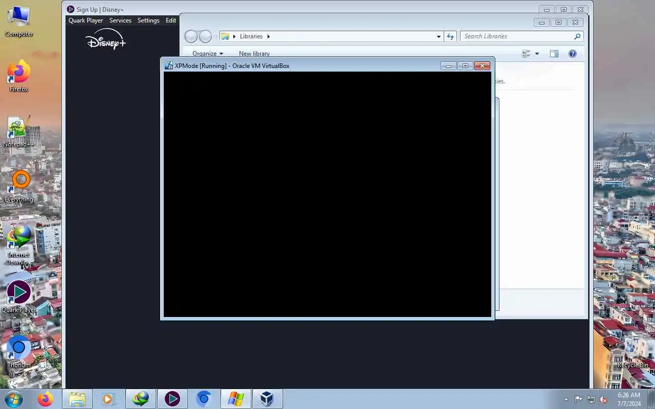
Task: Toggle the Explorer preview pane
Action: click(554, 54)
